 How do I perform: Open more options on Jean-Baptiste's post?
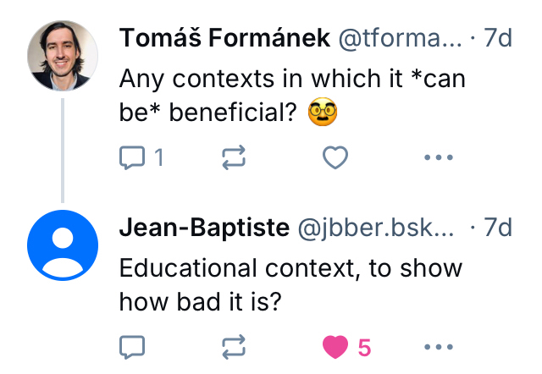point(438,347)
